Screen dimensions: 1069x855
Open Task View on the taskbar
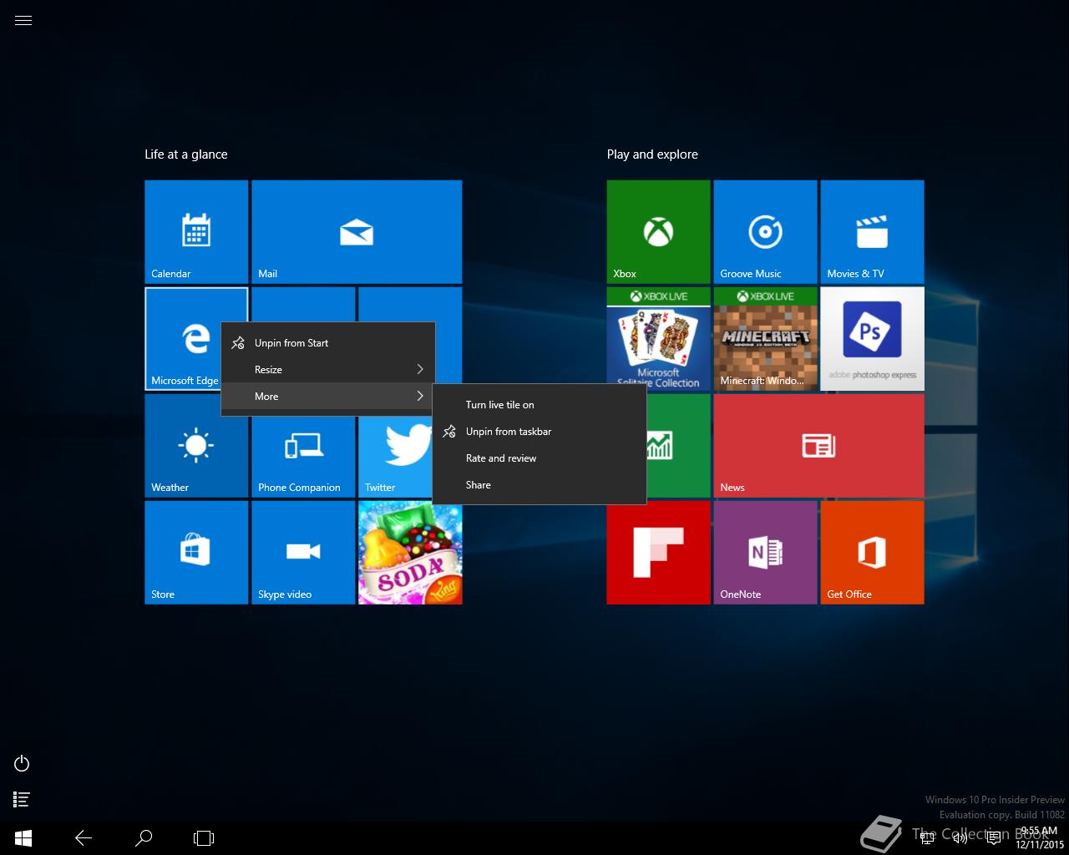204,838
